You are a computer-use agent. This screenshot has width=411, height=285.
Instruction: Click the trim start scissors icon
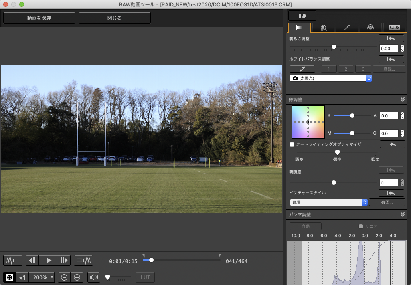click(12, 261)
